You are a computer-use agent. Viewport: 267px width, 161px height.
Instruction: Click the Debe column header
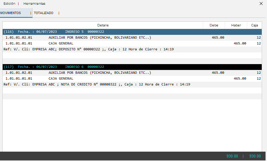(x=214, y=25)
